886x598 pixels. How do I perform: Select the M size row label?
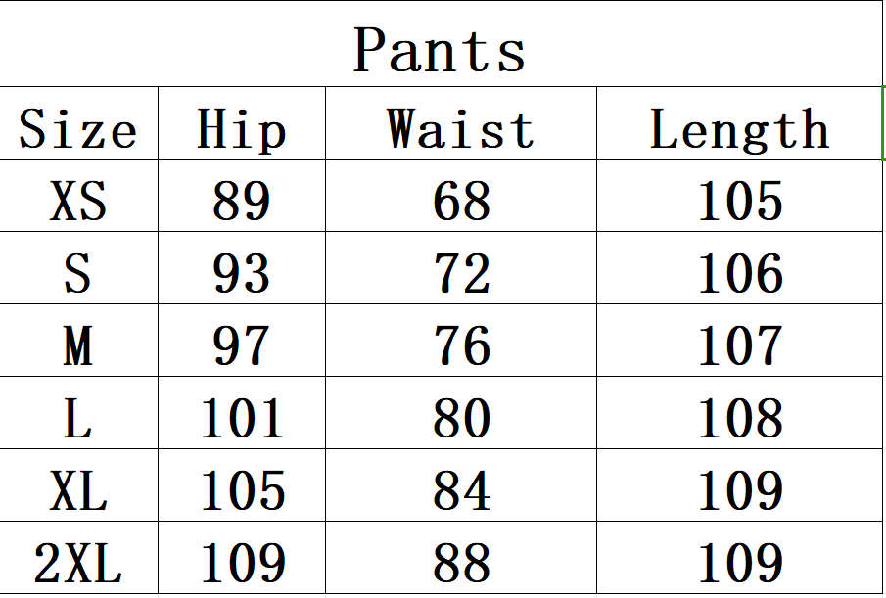[78, 345]
